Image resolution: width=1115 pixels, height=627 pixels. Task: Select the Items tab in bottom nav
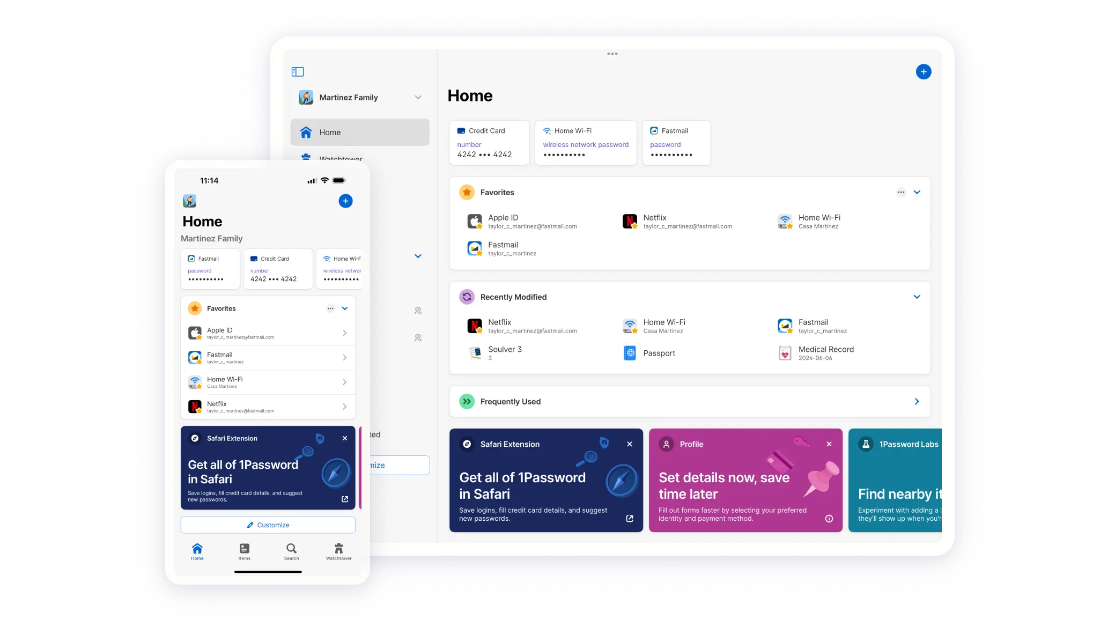tap(244, 551)
